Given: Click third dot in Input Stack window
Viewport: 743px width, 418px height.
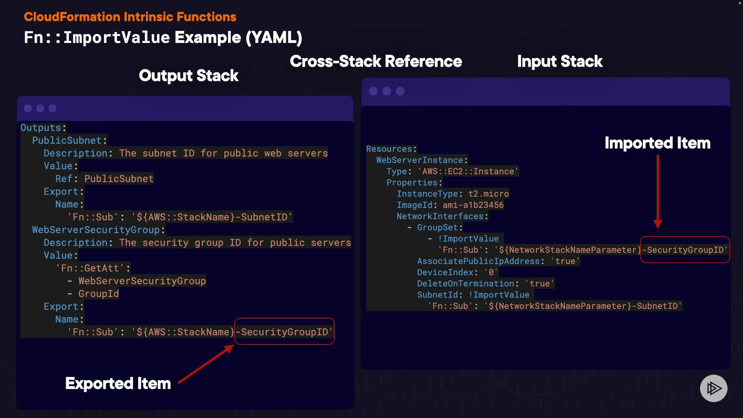Looking at the screenshot, I should tap(400, 91).
